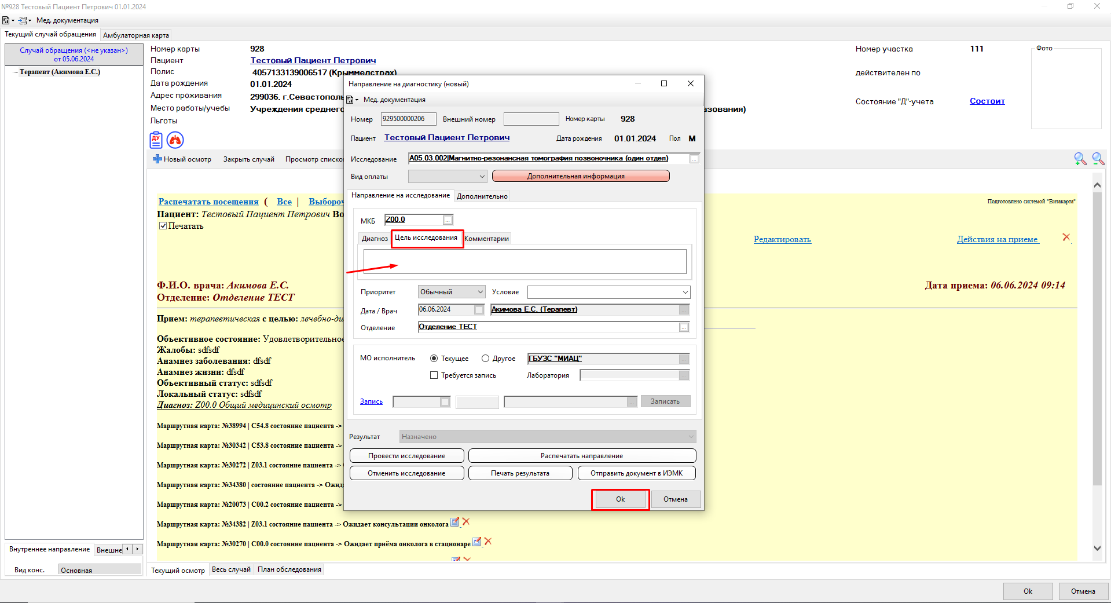Open the ГБУЗ "МИАЦ" organization lookup button
The height and width of the screenshot is (603, 1111).
684,359
